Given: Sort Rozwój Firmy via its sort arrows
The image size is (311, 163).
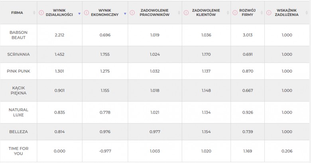Looking at the screenshot, I should [x=262, y=13].
